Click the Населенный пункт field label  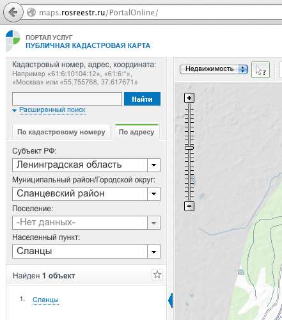click(x=46, y=237)
